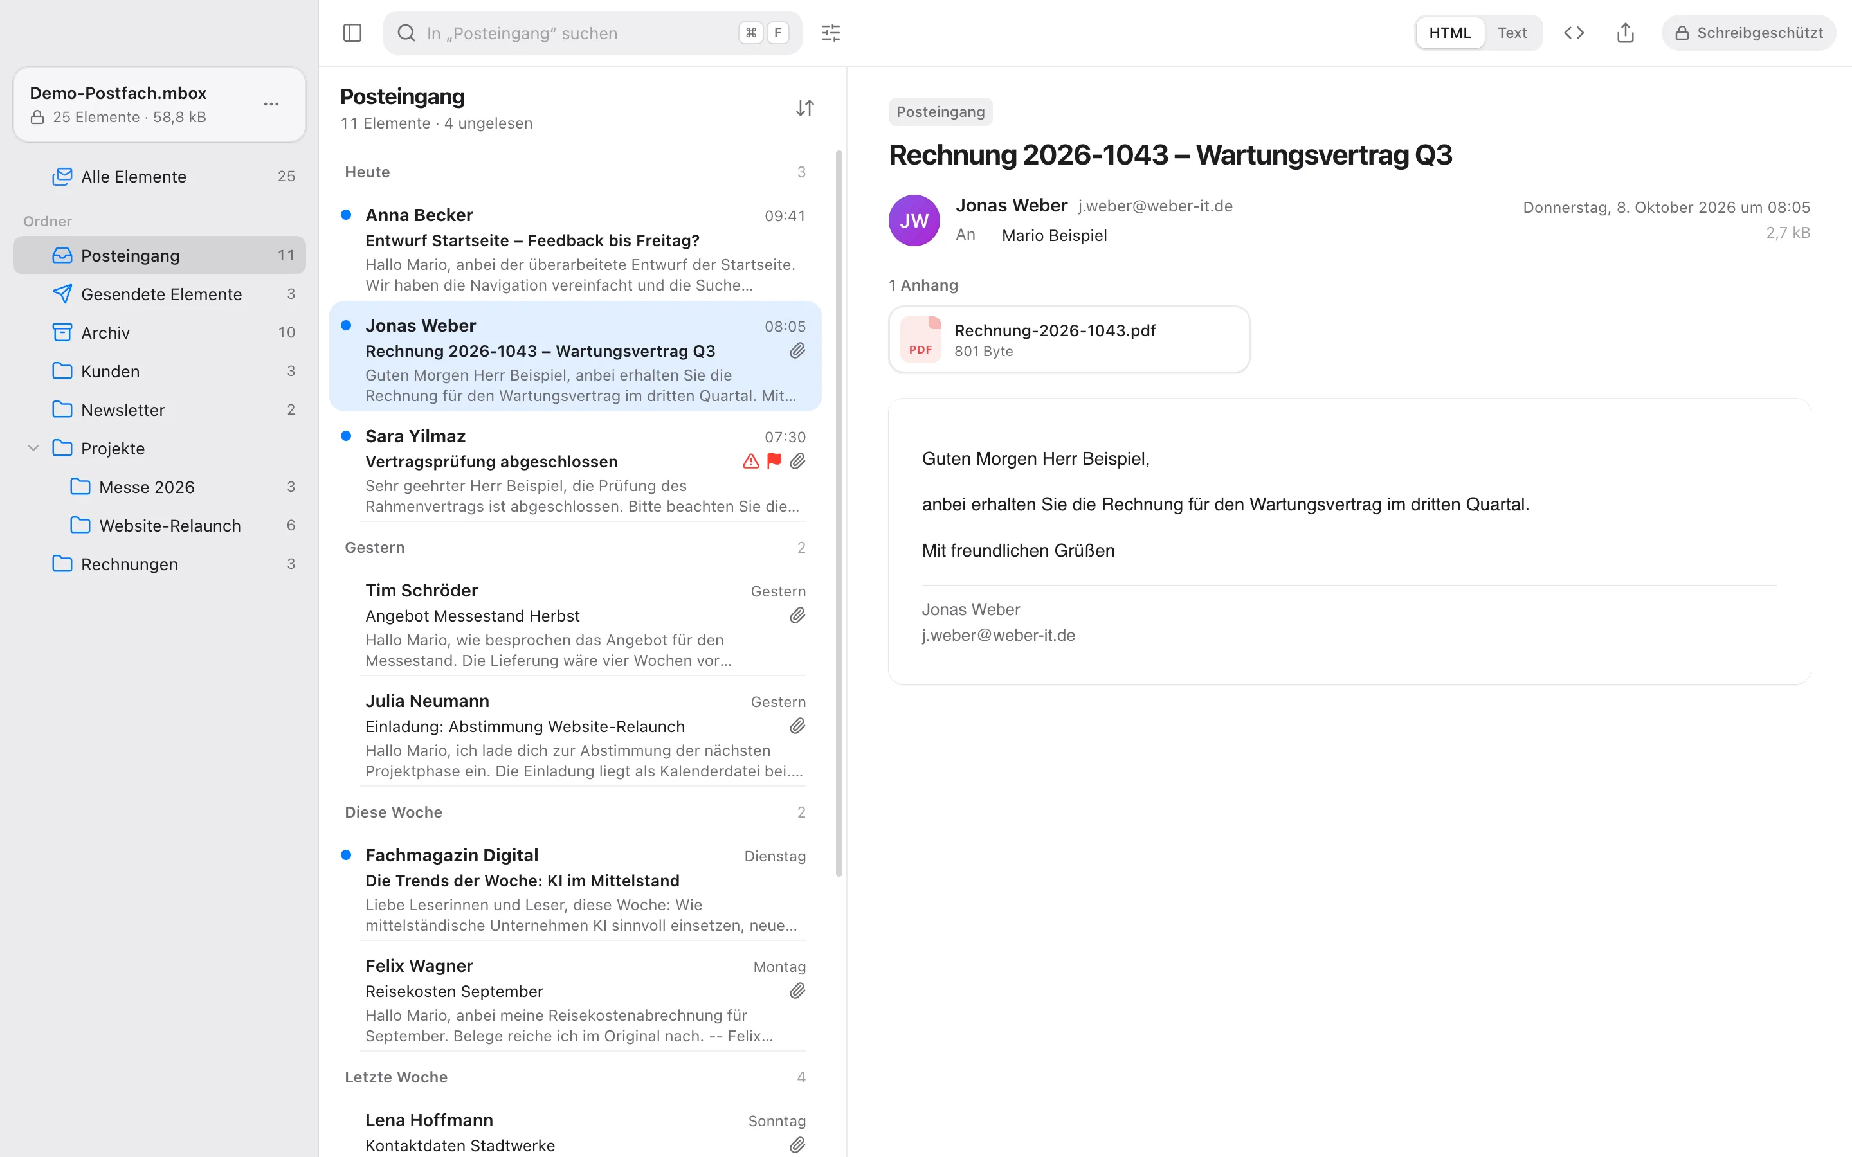Screen dimensions: 1852x1157
Task: Select the Newsletter folder
Action: tap(159, 409)
